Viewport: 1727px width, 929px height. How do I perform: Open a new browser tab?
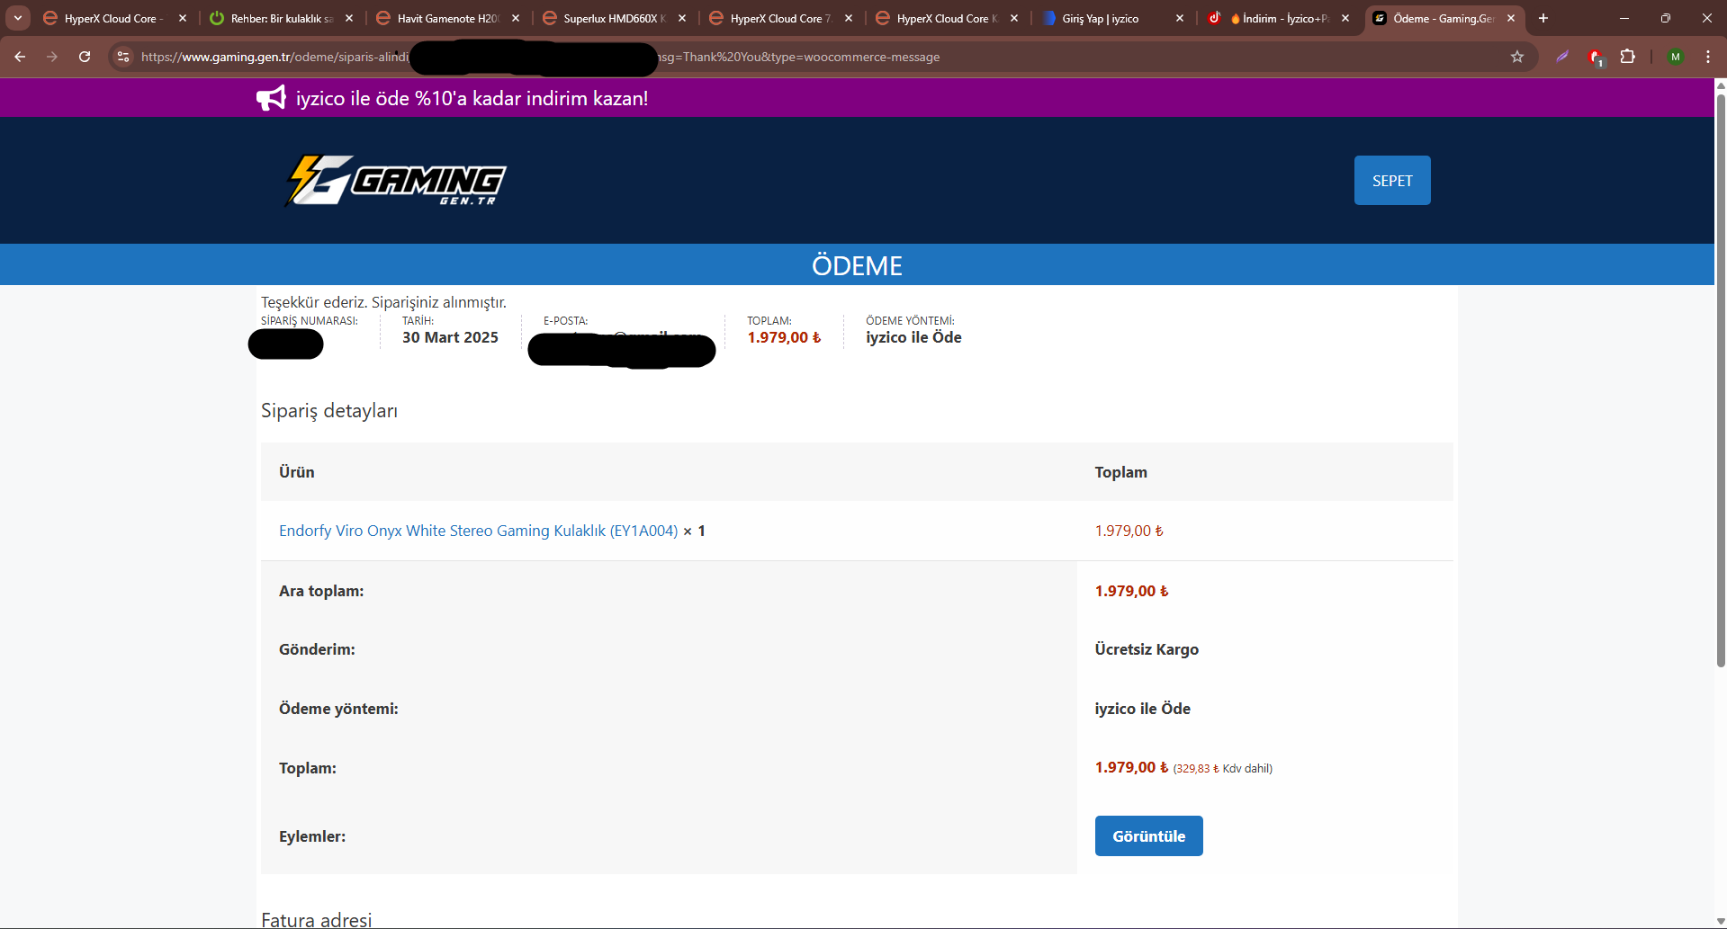[1543, 18]
